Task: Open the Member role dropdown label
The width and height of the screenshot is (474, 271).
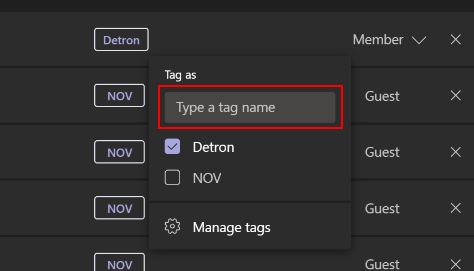Action: (378, 39)
